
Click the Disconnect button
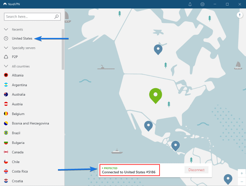coord(196,170)
